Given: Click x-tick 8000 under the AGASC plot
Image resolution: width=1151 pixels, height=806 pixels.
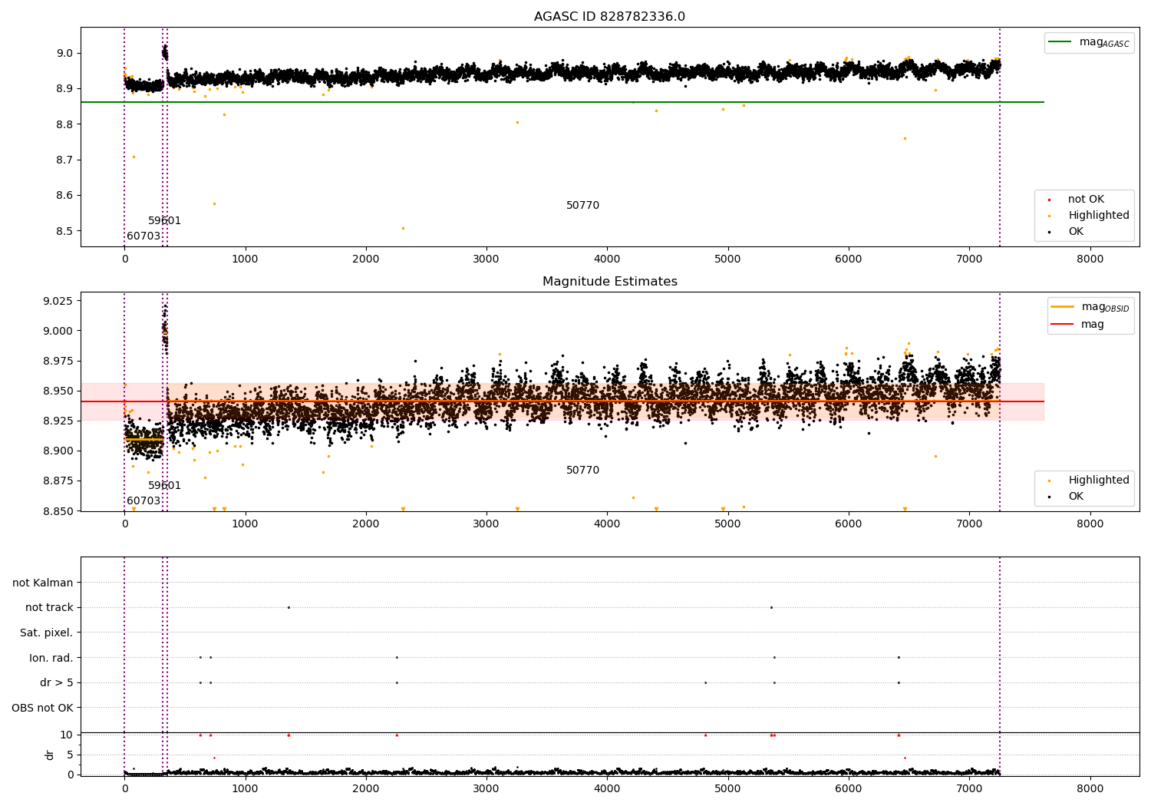Looking at the screenshot, I should tap(1090, 259).
